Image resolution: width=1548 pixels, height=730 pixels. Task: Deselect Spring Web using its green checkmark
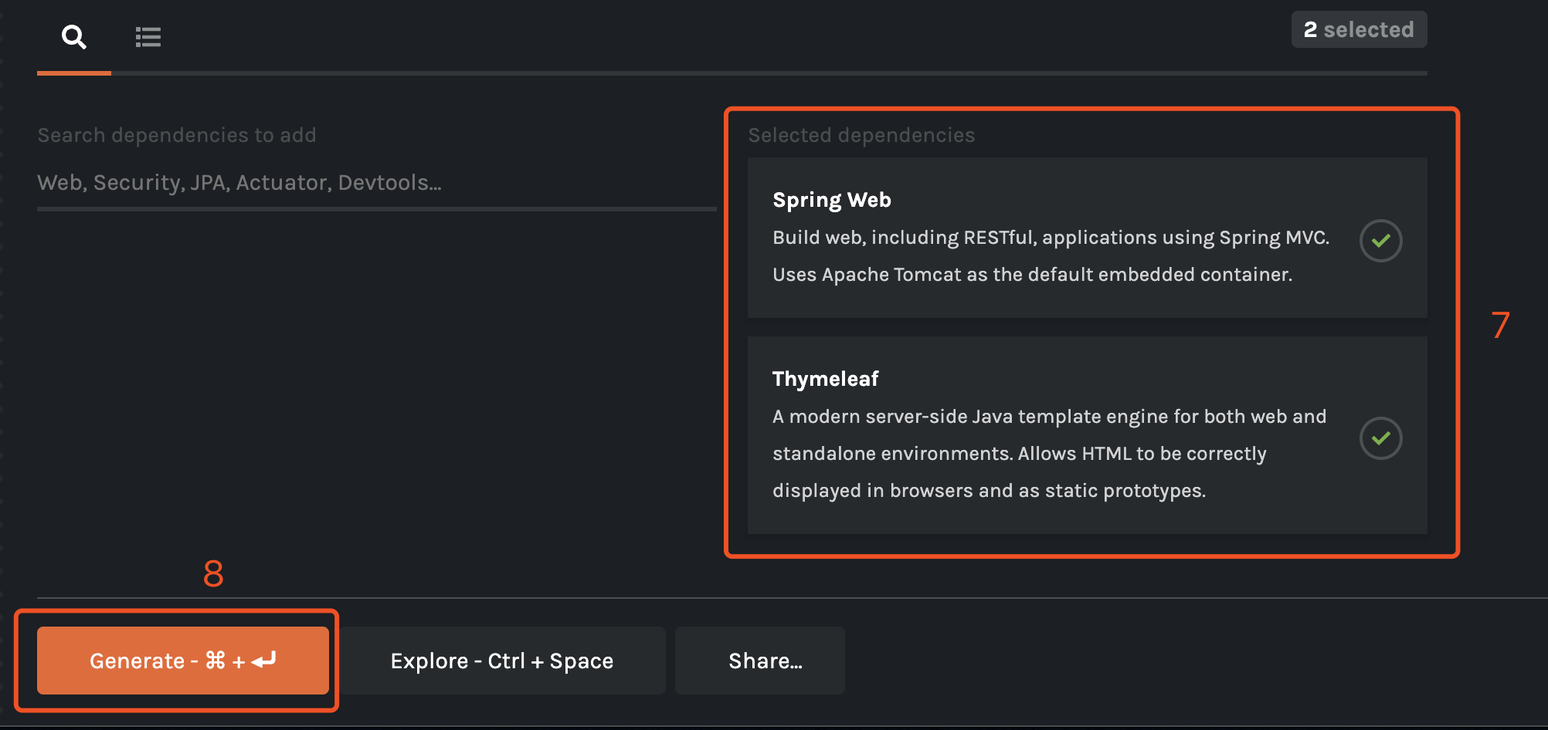pyautogui.click(x=1380, y=241)
